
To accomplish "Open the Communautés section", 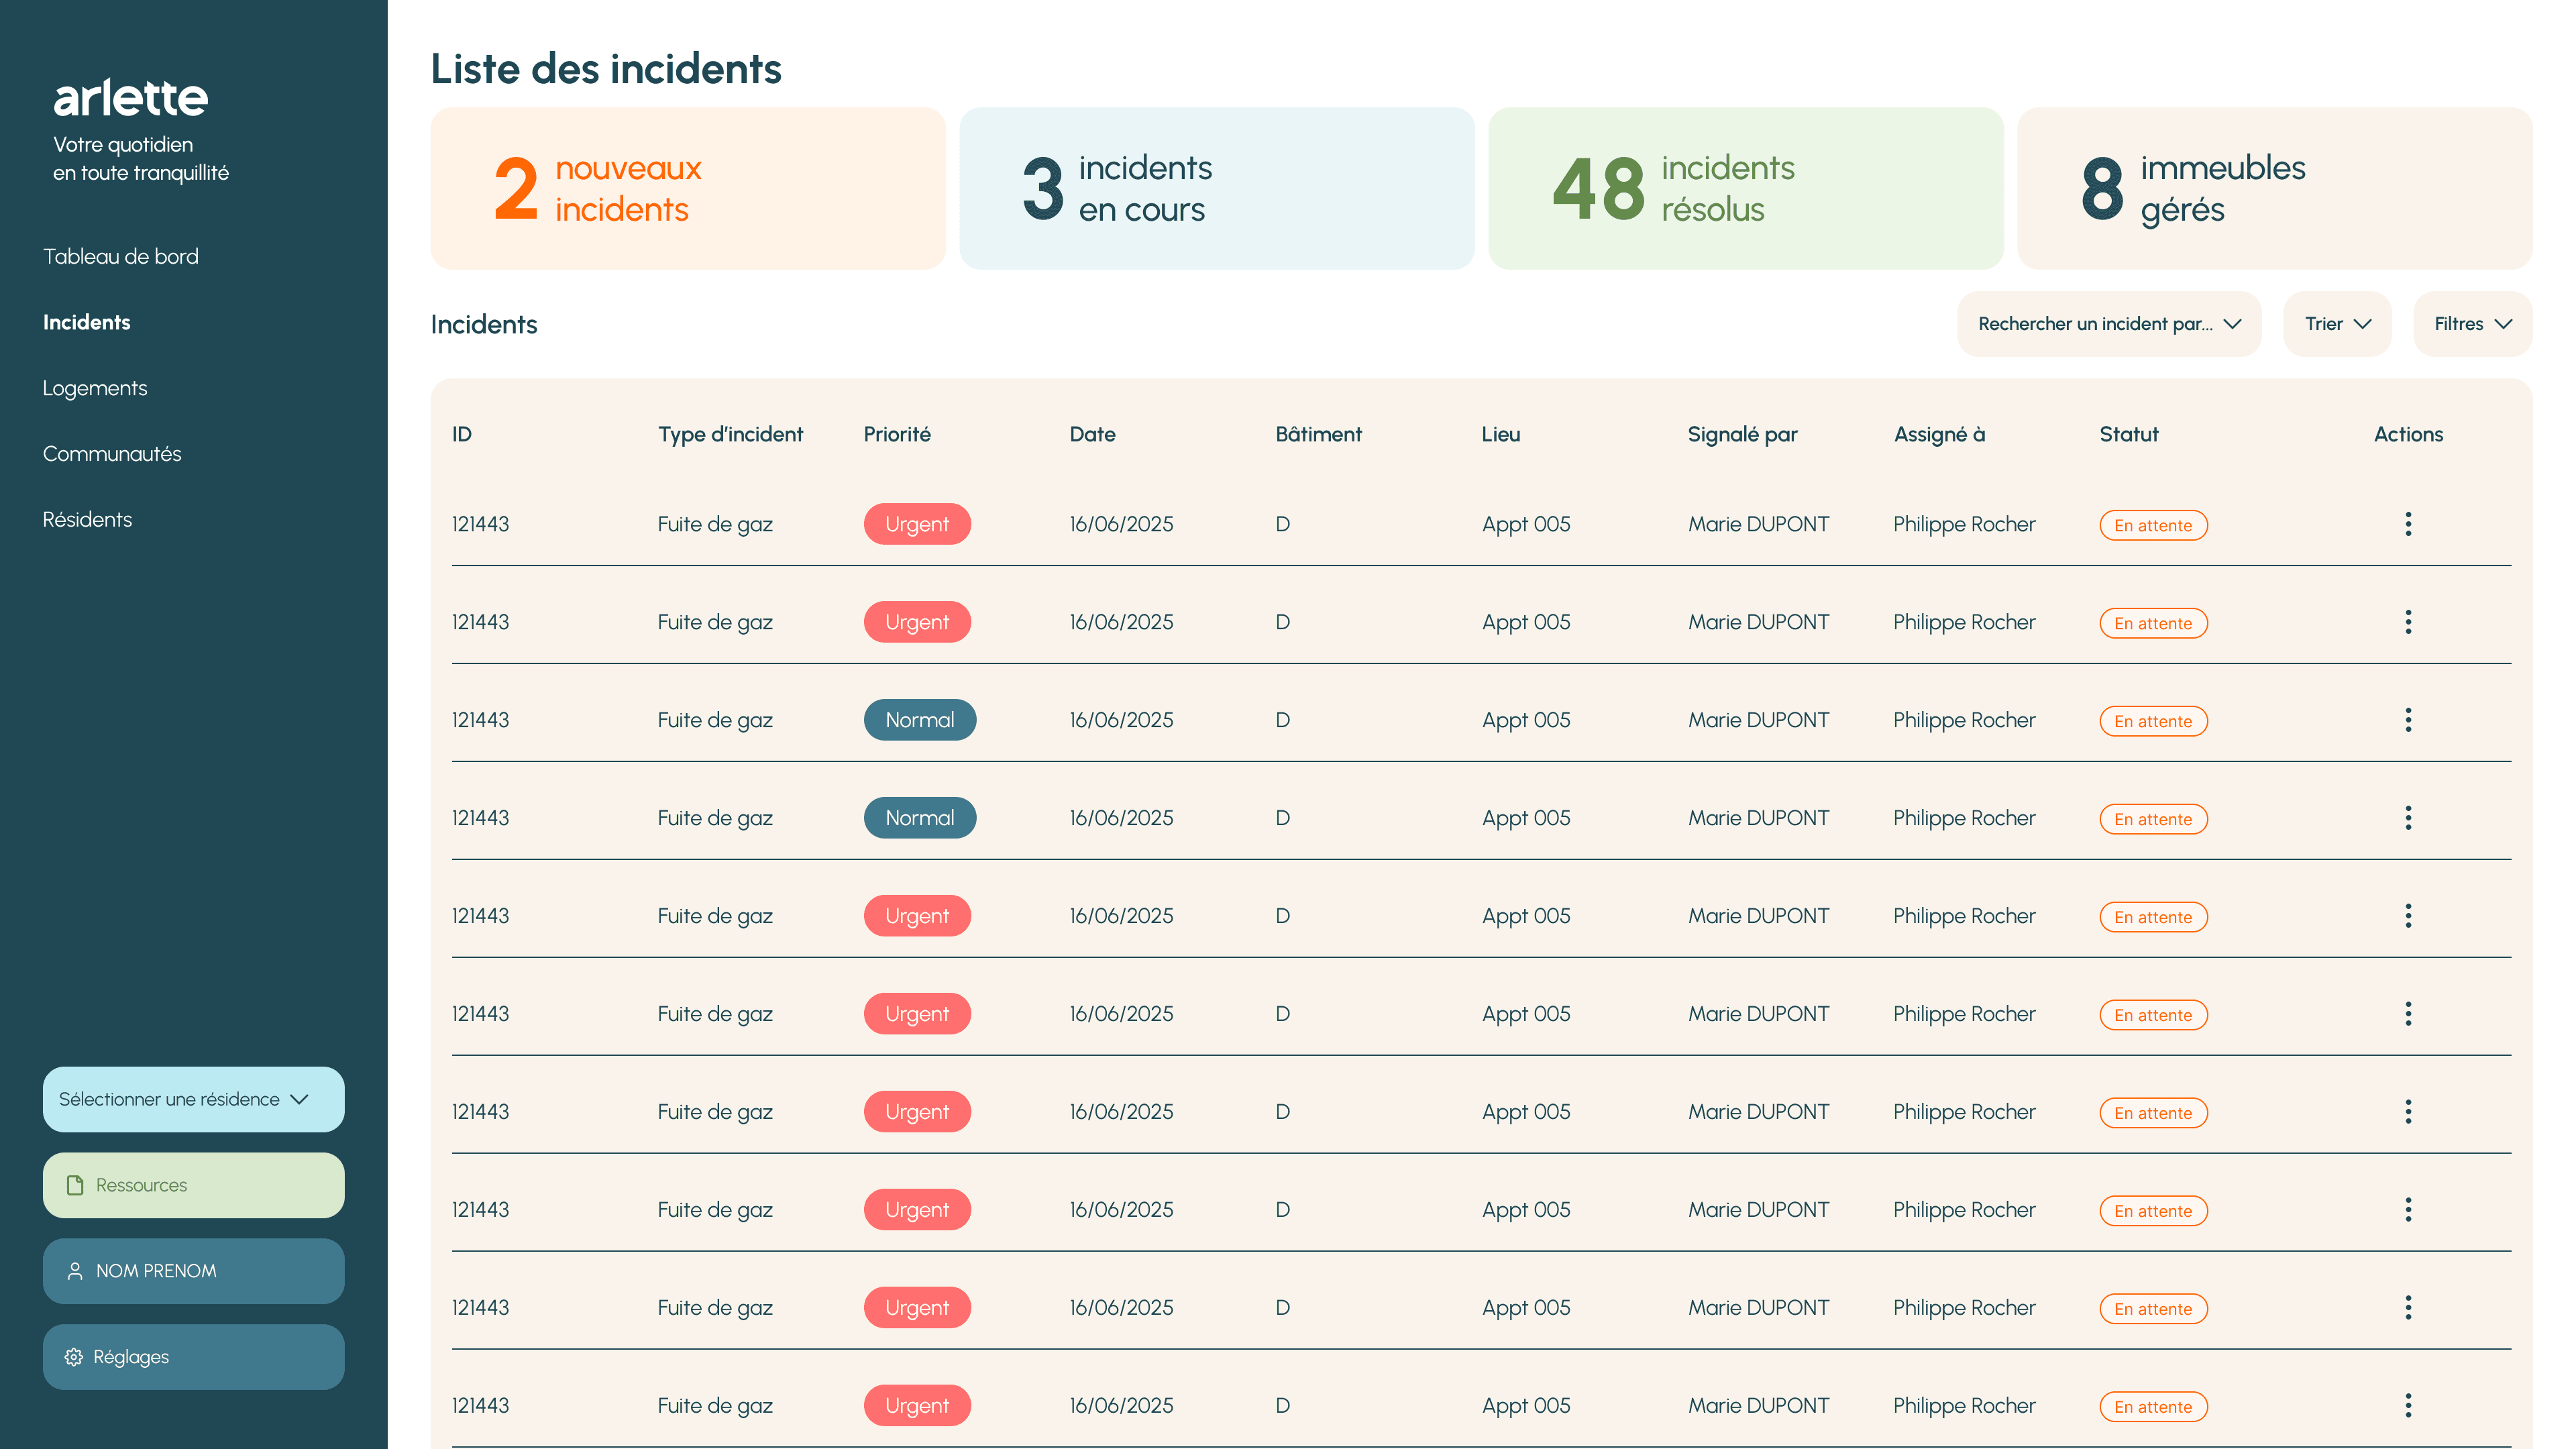I will pyautogui.click(x=112, y=454).
